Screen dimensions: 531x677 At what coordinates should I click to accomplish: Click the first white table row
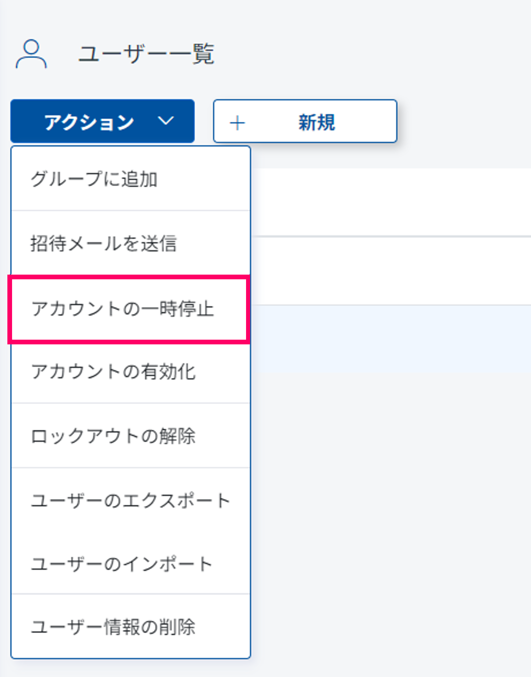(391, 202)
